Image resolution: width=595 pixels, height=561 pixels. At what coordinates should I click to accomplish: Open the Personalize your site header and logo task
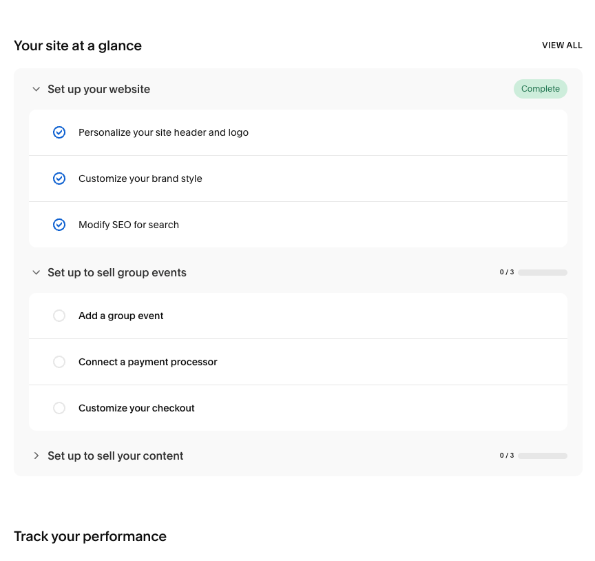[x=163, y=132]
